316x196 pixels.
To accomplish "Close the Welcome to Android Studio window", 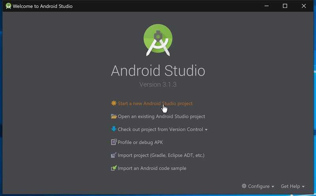I will (x=304, y=6).
